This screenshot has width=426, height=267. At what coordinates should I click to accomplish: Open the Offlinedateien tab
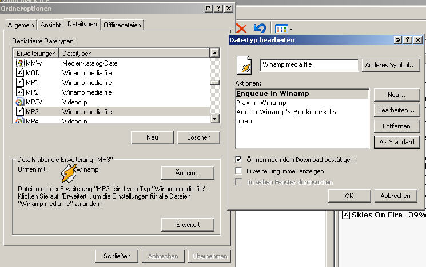coord(122,25)
